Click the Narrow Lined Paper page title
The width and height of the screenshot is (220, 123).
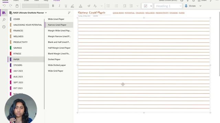(92, 13)
